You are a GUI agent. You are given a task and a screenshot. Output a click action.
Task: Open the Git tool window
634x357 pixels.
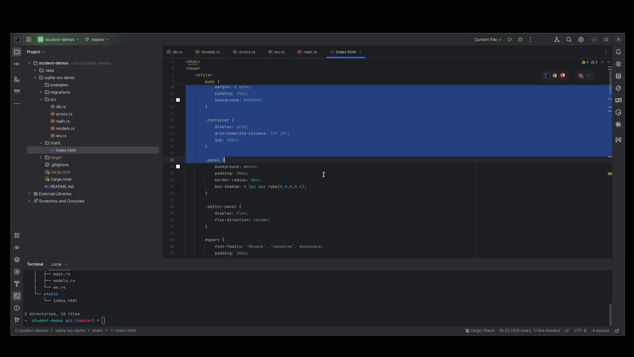point(17,320)
